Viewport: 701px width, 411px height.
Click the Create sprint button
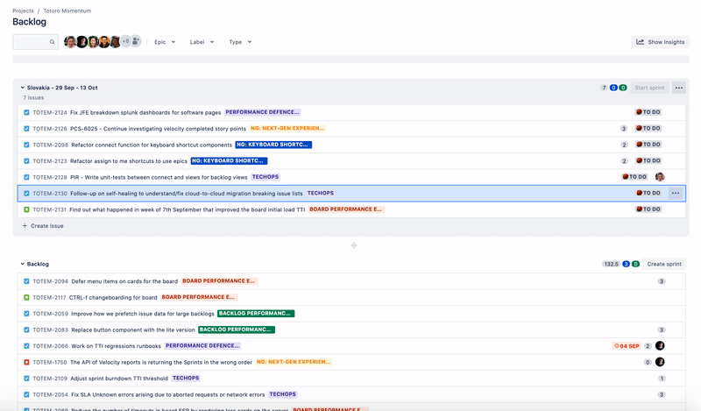click(664, 264)
